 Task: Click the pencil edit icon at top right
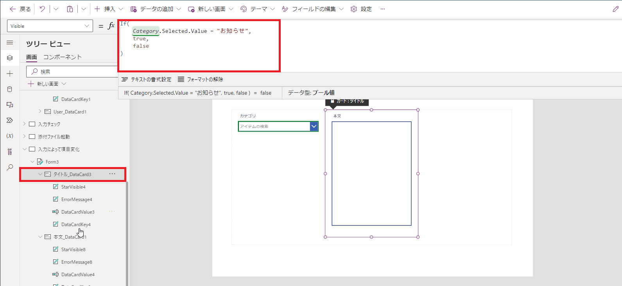click(x=615, y=9)
